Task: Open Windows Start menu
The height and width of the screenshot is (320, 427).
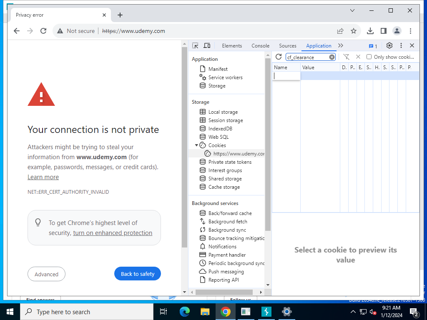Action: click(10, 312)
